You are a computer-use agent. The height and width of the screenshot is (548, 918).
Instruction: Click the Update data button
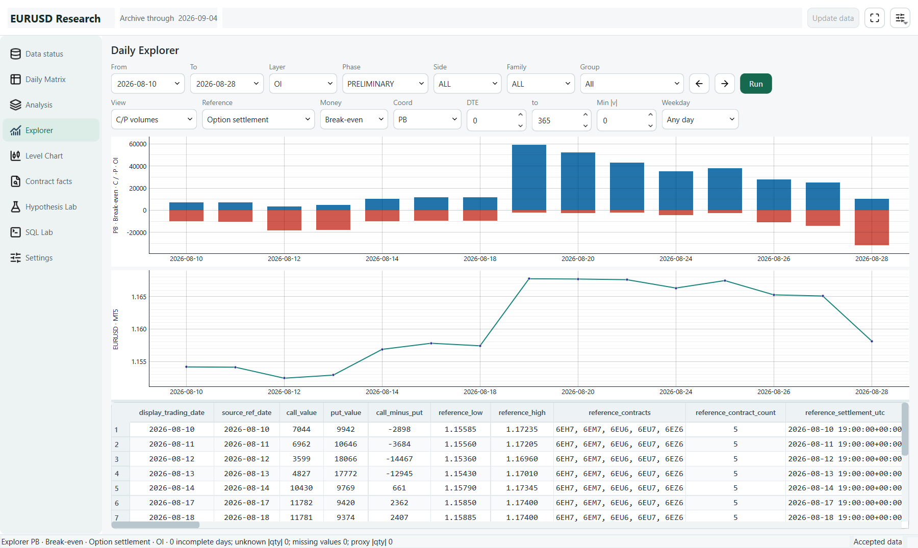[833, 18]
